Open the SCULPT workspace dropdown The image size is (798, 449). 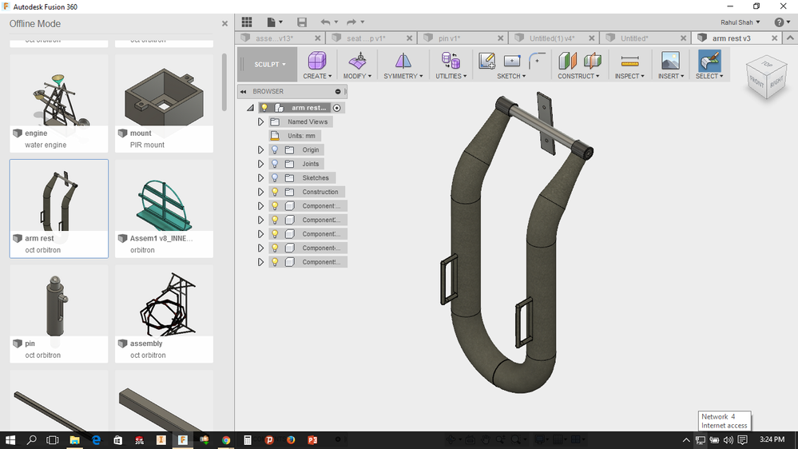270,65
